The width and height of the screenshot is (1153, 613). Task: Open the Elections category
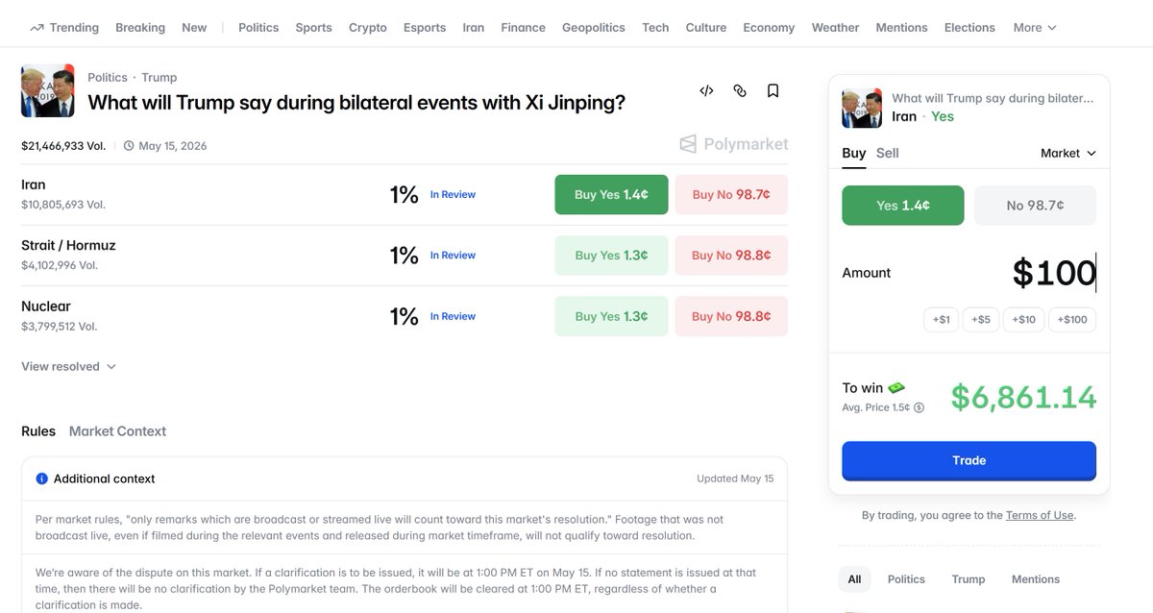pos(969,28)
